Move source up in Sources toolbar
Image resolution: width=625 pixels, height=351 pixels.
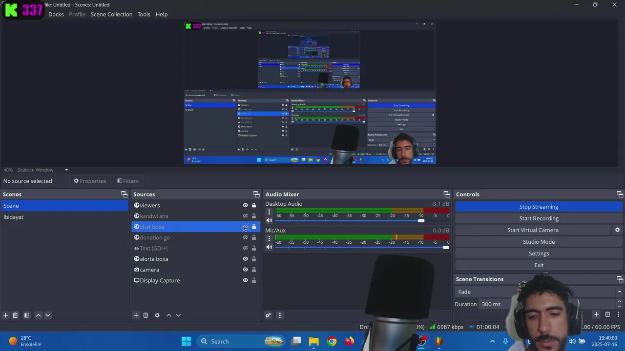click(169, 315)
